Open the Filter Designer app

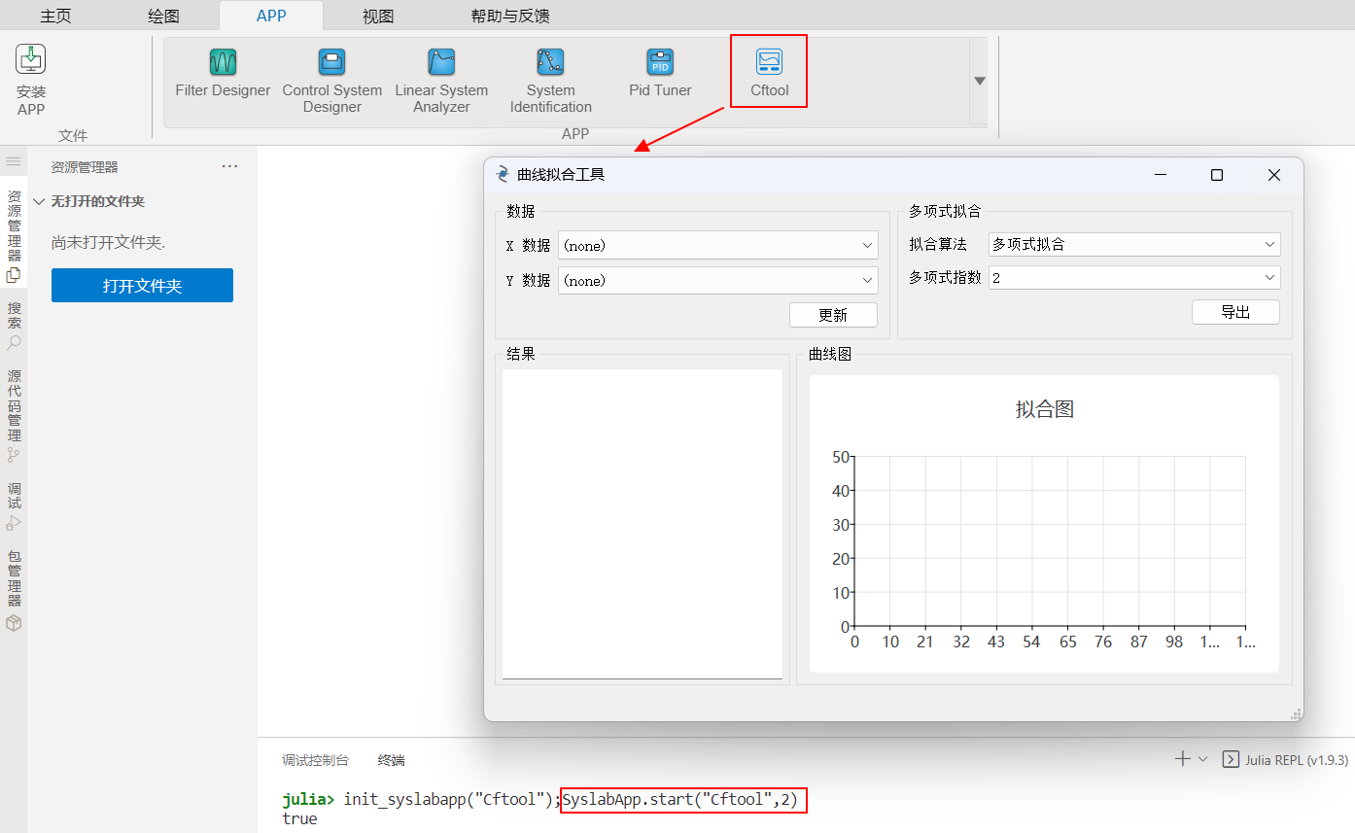(x=223, y=78)
